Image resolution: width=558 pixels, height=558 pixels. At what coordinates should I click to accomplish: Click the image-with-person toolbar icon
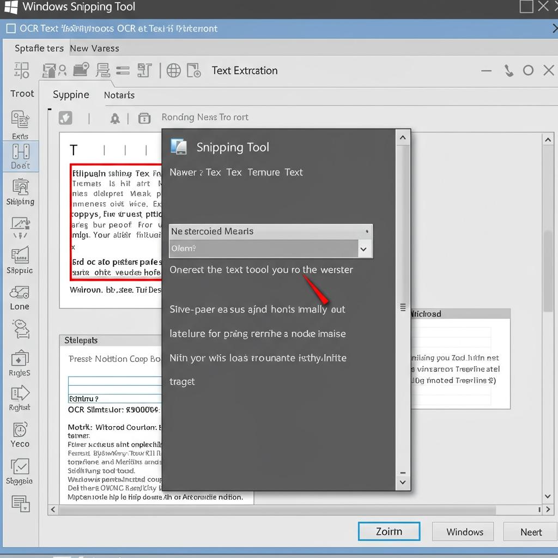coord(54,70)
